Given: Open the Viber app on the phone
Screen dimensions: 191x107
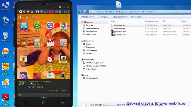Looking at the screenshot, I should click(50, 26).
